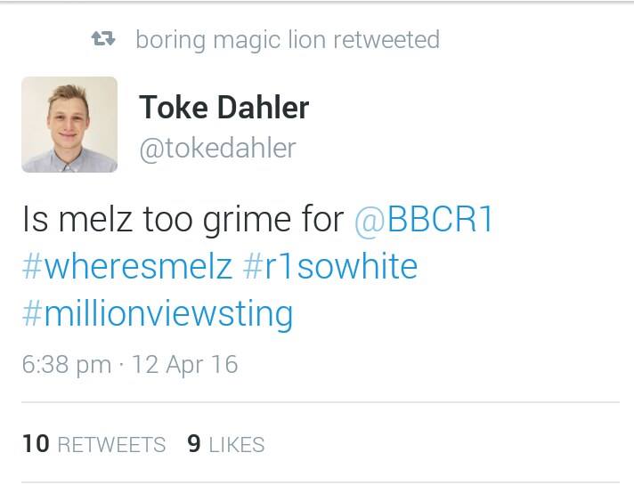The height and width of the screenshot is (485, 634).
Task: Click the 6:38 pm time
Action: pyautogui.click(x=67, y=365)
